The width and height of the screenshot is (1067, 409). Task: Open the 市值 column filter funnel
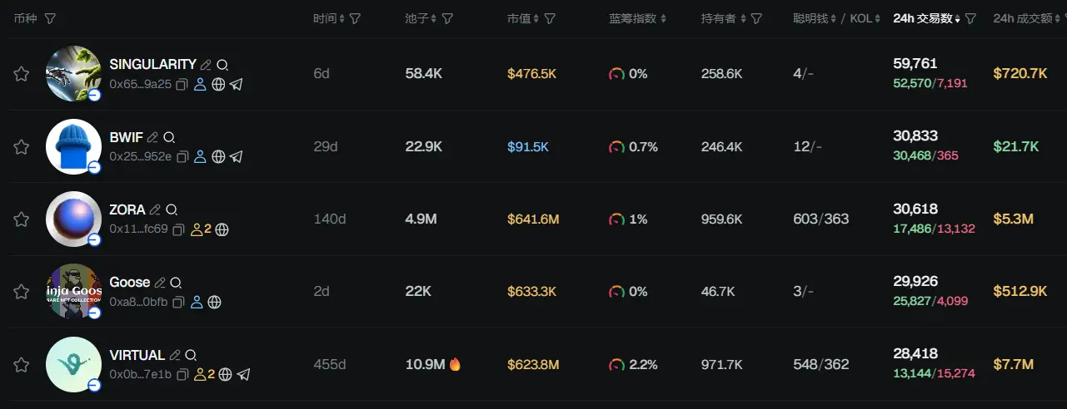click(x=550, y=18)
